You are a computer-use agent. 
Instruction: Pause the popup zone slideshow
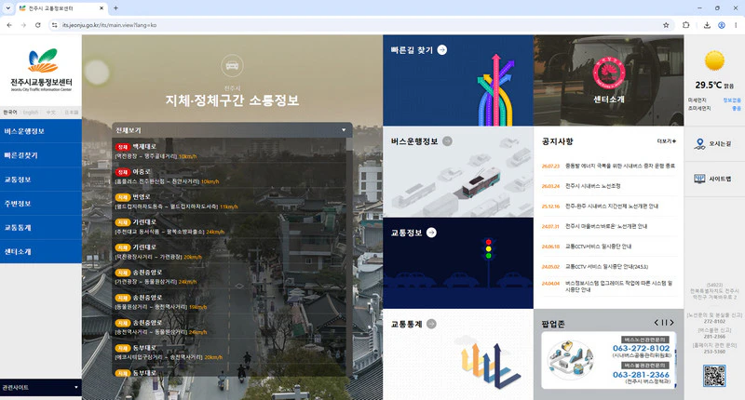tap(664, 323)
